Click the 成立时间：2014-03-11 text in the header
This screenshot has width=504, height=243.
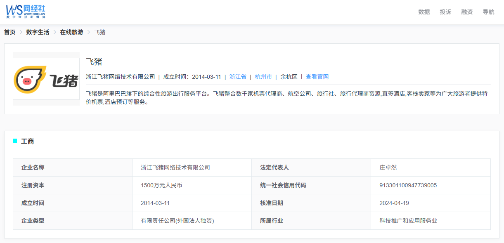click(x=192, y=77)
